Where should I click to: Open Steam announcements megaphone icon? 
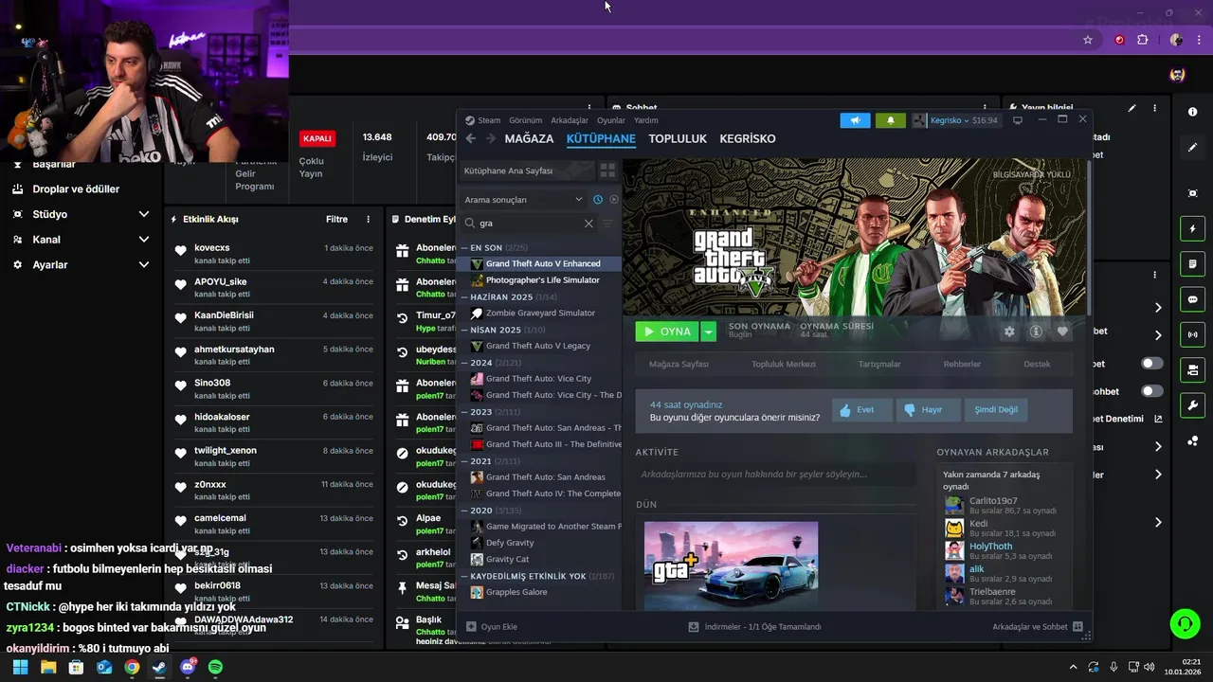[855, 120]
